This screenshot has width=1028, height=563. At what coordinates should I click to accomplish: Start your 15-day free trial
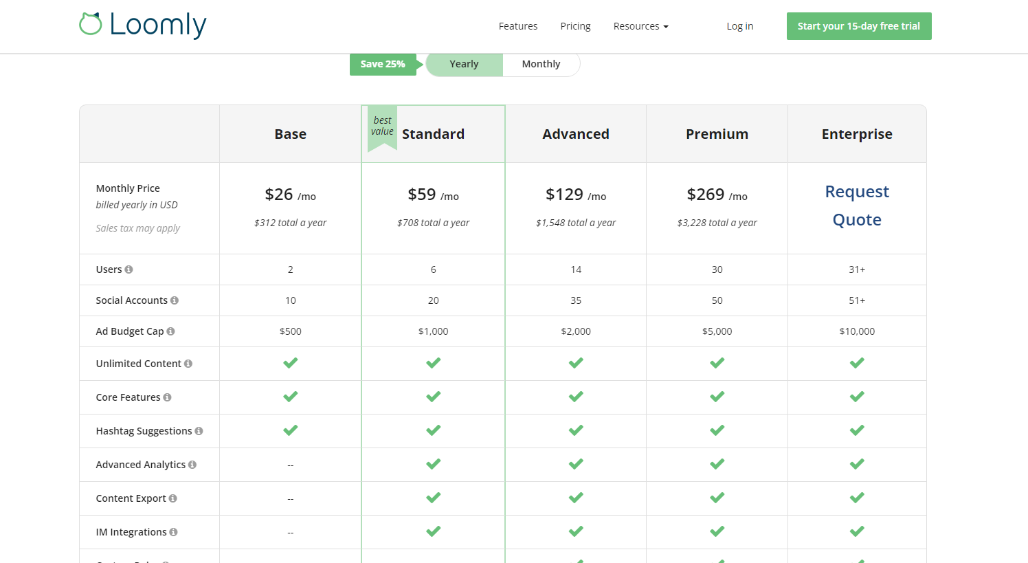(x=859, y=26)
